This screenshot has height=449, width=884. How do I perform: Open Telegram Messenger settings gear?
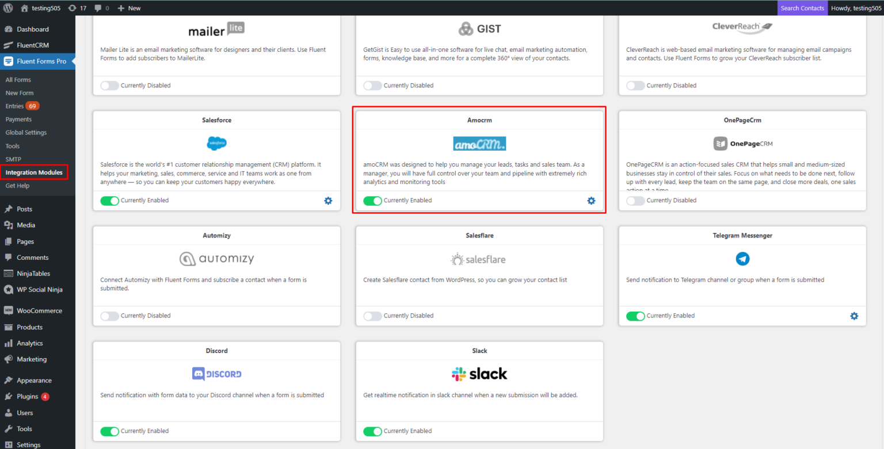854,316
